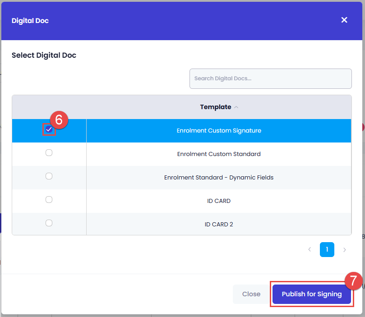The width and height of the screenshot is (365, 317).
Task: Sort by the Template column header
Action: point(216,107)
